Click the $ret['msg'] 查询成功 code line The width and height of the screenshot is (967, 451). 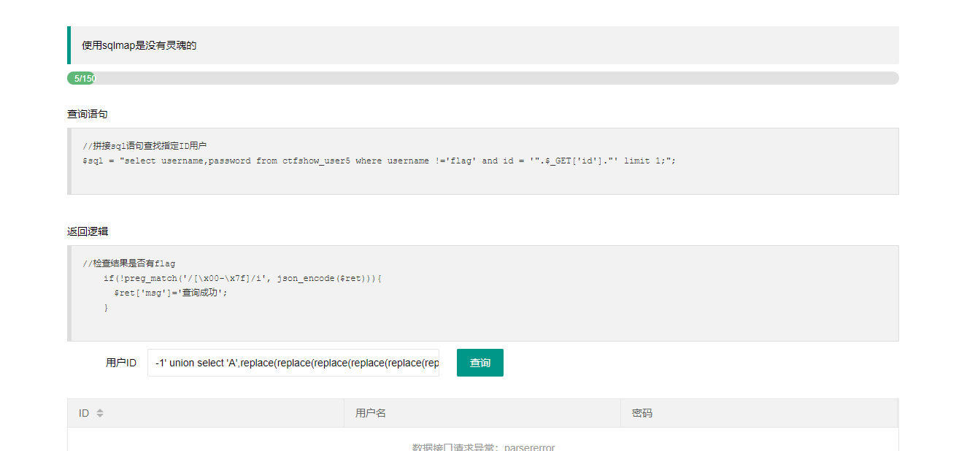pyautogui.click(x=171, y=293)
